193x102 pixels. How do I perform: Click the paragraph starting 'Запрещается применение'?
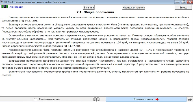pos(95,64)
